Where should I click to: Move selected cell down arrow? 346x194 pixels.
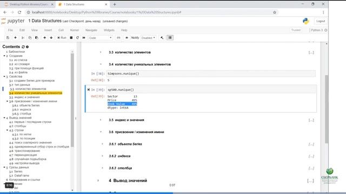tap(51, 38)
